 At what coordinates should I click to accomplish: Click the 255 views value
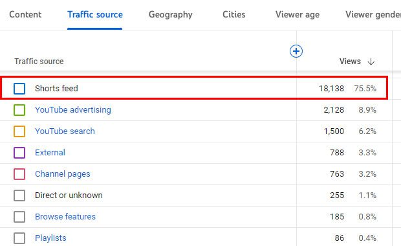click(x=337, y=196)
